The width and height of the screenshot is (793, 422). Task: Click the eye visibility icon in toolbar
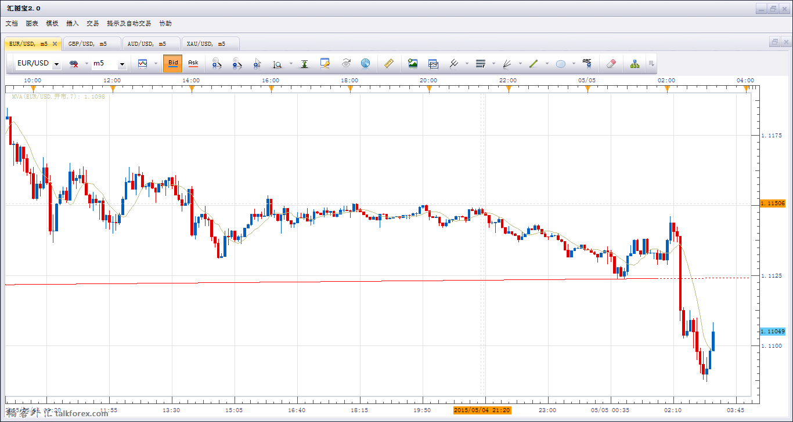345,64
